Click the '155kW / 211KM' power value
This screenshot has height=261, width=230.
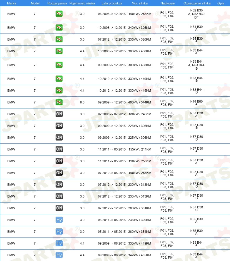(140, 150)
